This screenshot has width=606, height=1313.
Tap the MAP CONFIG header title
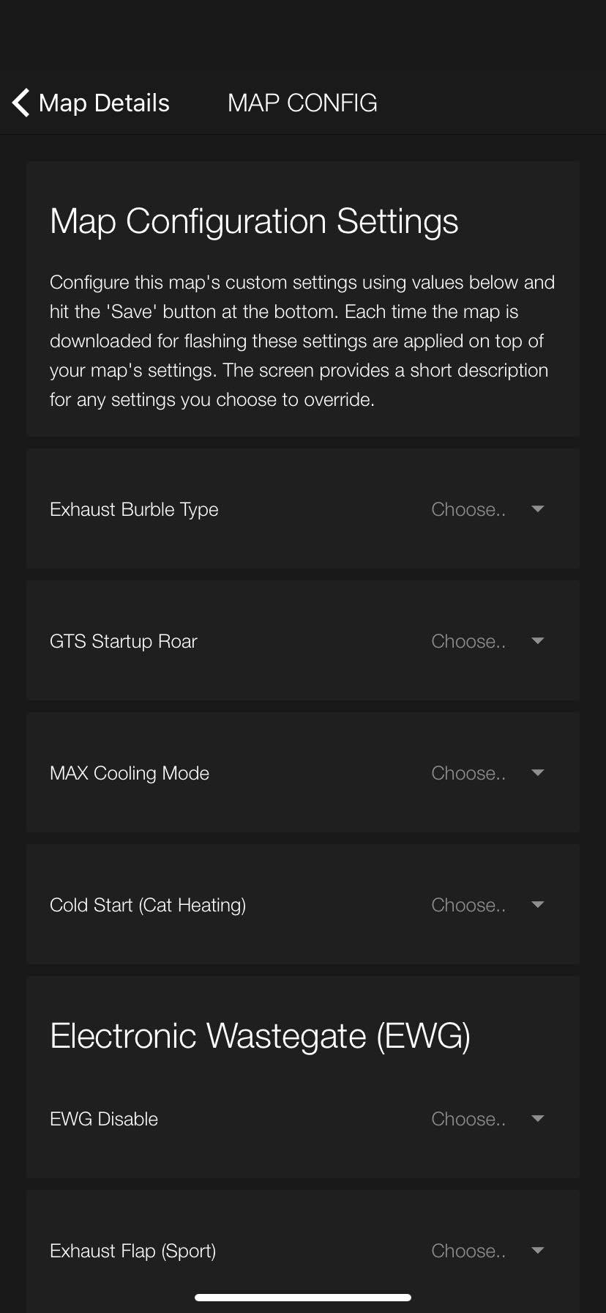click(302, 103)
